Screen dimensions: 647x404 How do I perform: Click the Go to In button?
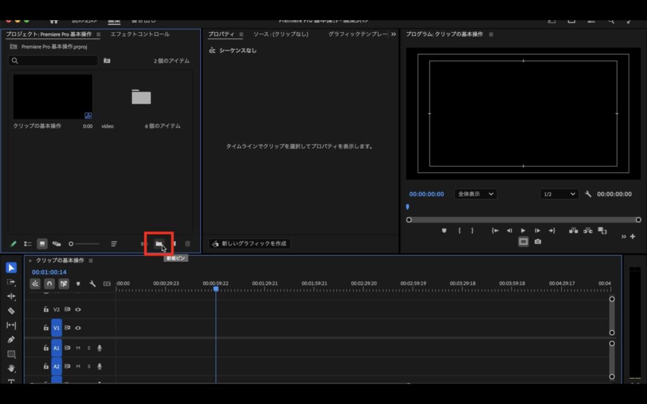495,230
